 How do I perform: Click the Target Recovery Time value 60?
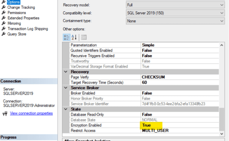click(x=144, y=82)
